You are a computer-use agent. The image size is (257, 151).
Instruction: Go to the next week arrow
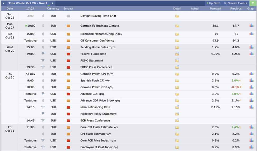point(52,3)
